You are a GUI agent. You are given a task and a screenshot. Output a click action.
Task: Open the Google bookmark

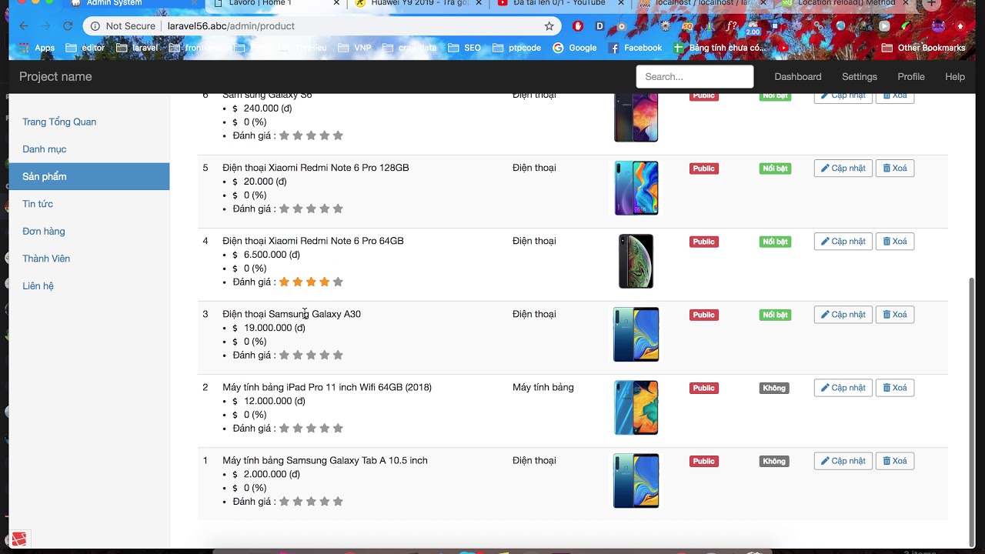(574, 48)
